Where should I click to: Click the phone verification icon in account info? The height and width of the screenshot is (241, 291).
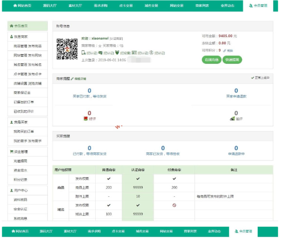click(83, 53)
